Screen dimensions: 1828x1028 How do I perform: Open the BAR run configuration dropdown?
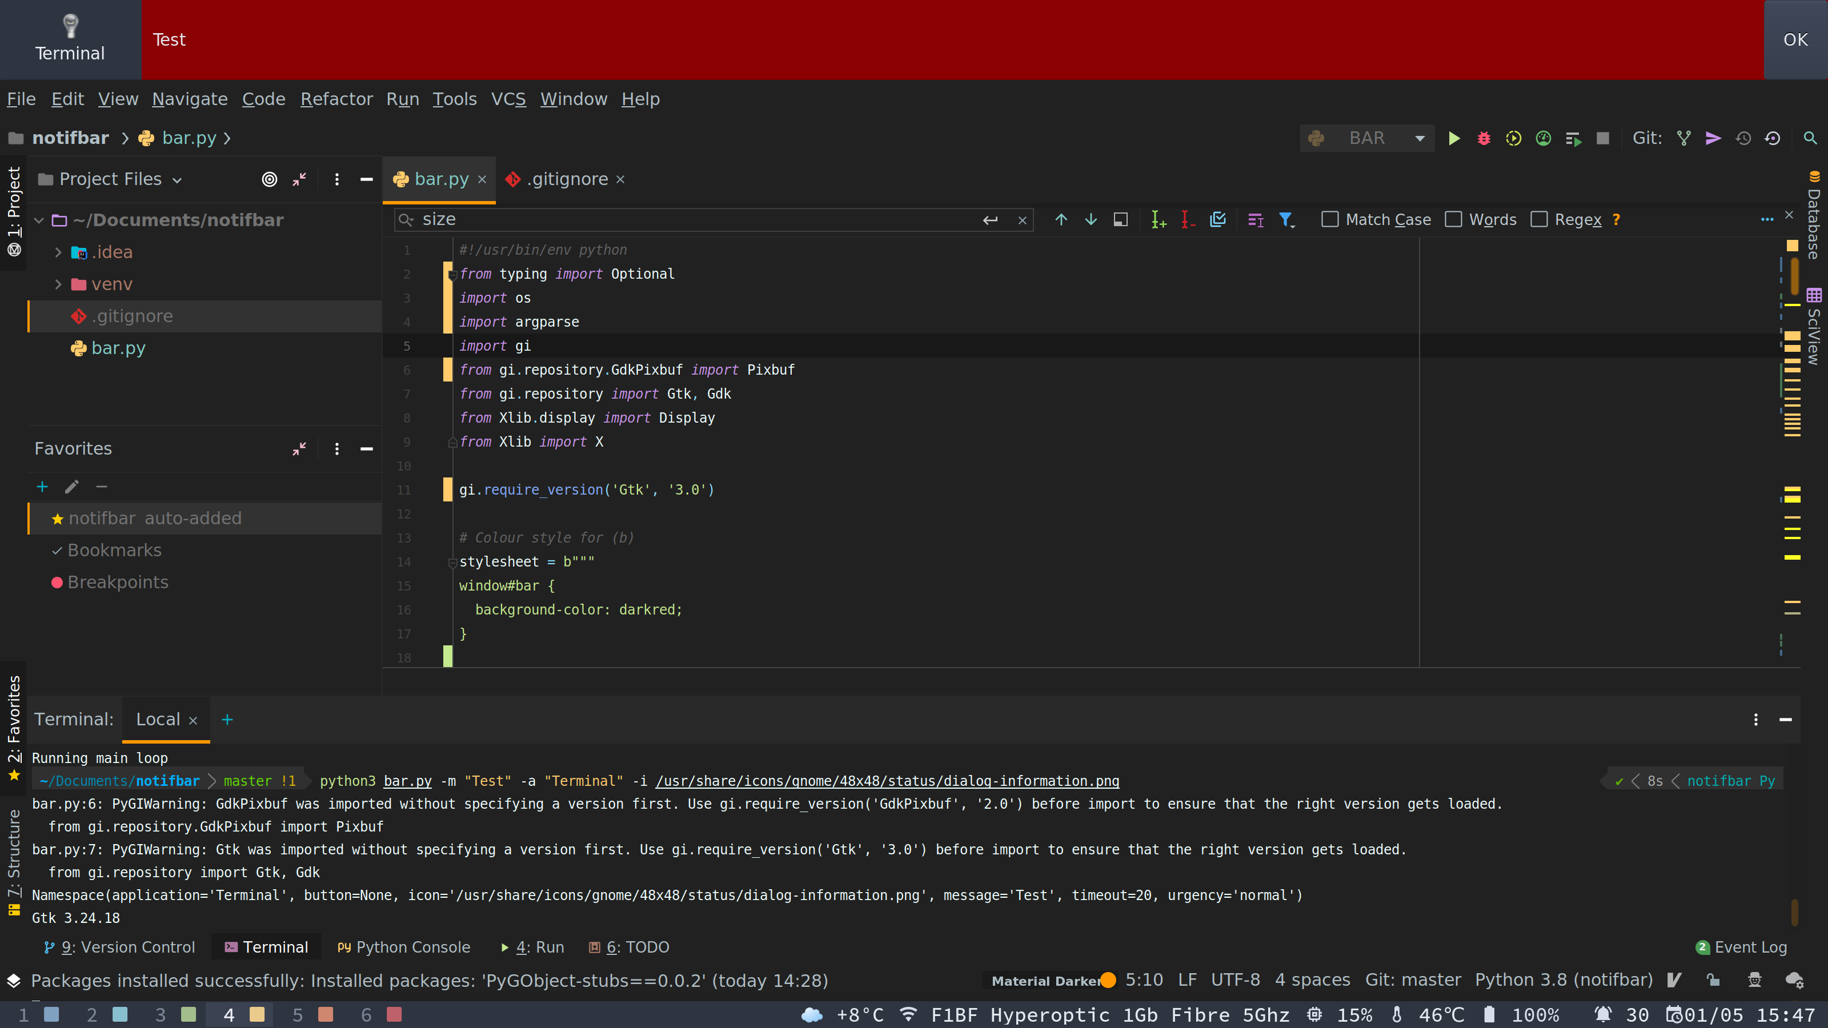coord(1368,138)
